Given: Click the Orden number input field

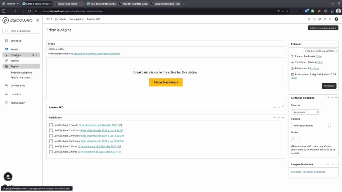Looking at the screenshot, I should pos(295,139).
